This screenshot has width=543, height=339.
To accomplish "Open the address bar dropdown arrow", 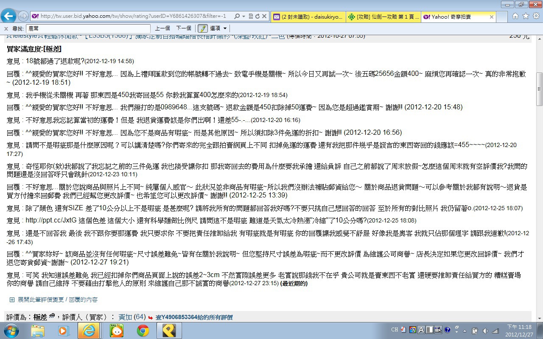I will (244, 17).
